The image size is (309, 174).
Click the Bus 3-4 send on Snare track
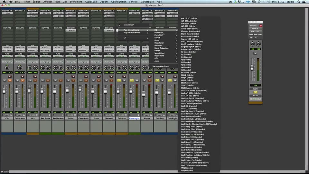(x=71, y=30)
